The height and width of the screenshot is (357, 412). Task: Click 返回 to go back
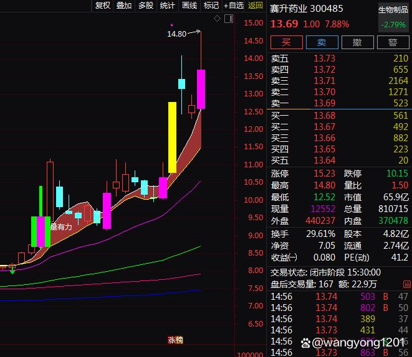tap(256, 6)
